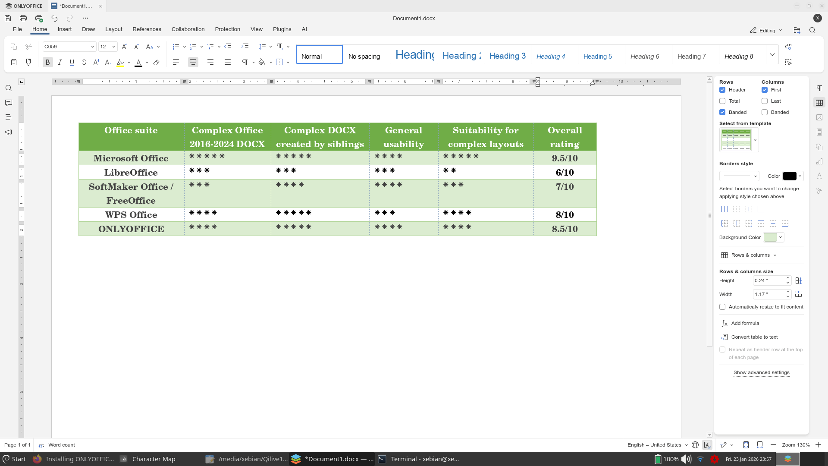The width and height of the screenshot is (828, 466).
Task: Switch to the Layout tab
Action: (113, 29)
